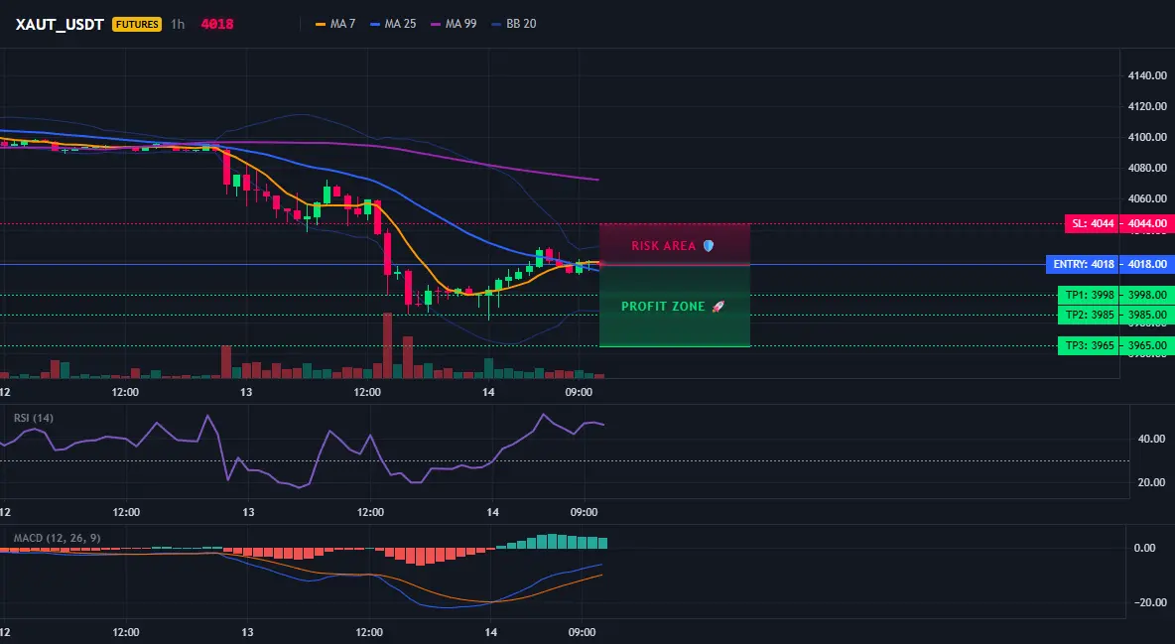
Task: Click the rocket icon in PROFIT ZONE
Action: point(718,307)
